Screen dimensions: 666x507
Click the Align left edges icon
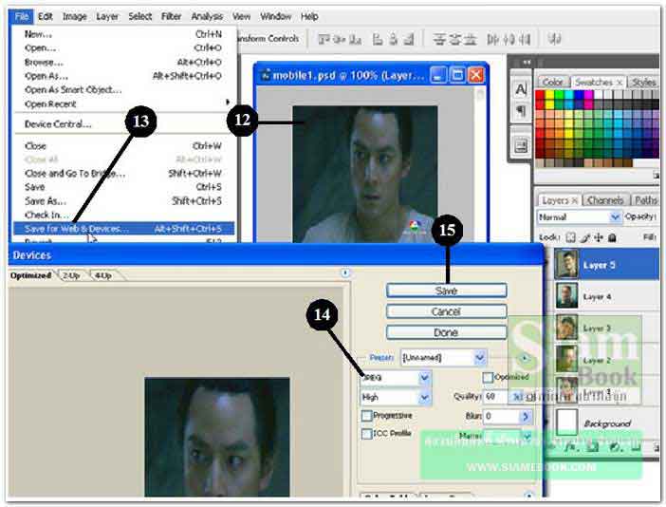click(378, 40)
